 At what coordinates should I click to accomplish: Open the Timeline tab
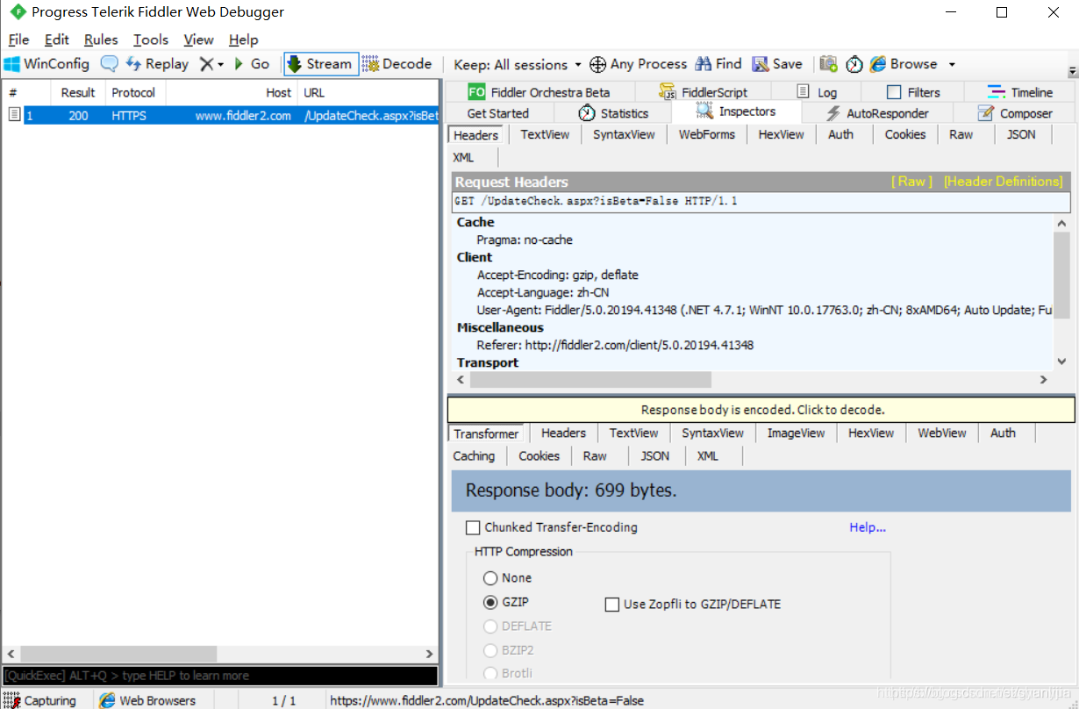point(1020,92)
